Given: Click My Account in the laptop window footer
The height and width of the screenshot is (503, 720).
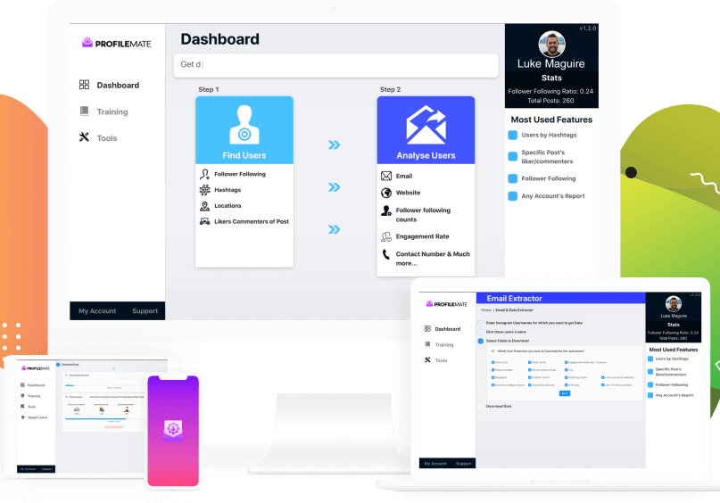Looking at the screenshot, I should tap(435, 464).
